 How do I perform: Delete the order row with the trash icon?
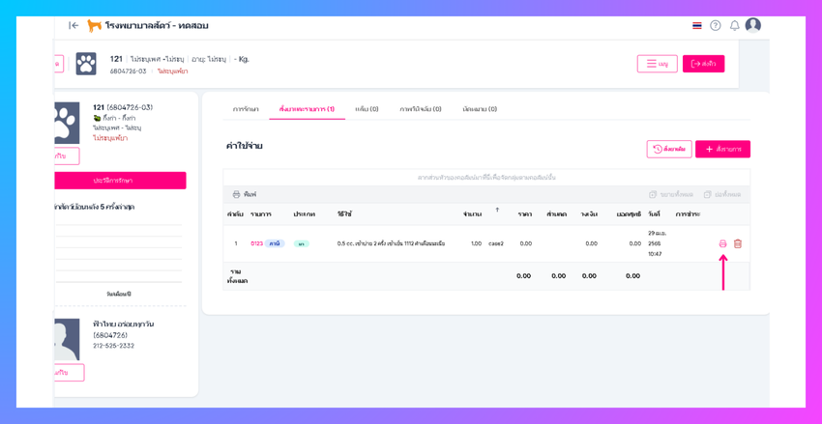738,243
